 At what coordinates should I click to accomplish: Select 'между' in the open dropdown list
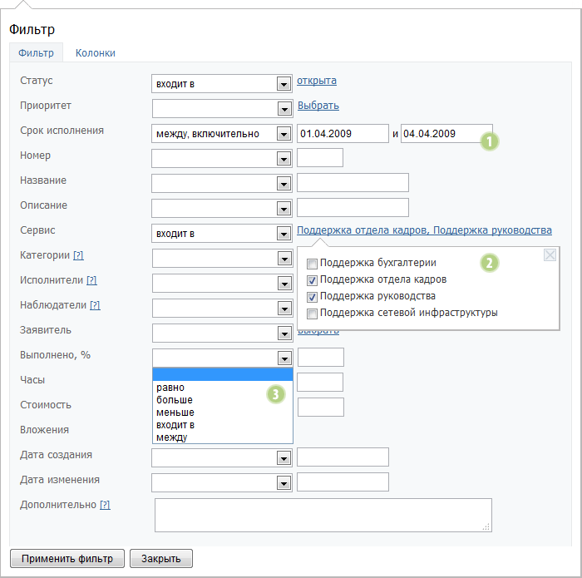pos(172,437)
